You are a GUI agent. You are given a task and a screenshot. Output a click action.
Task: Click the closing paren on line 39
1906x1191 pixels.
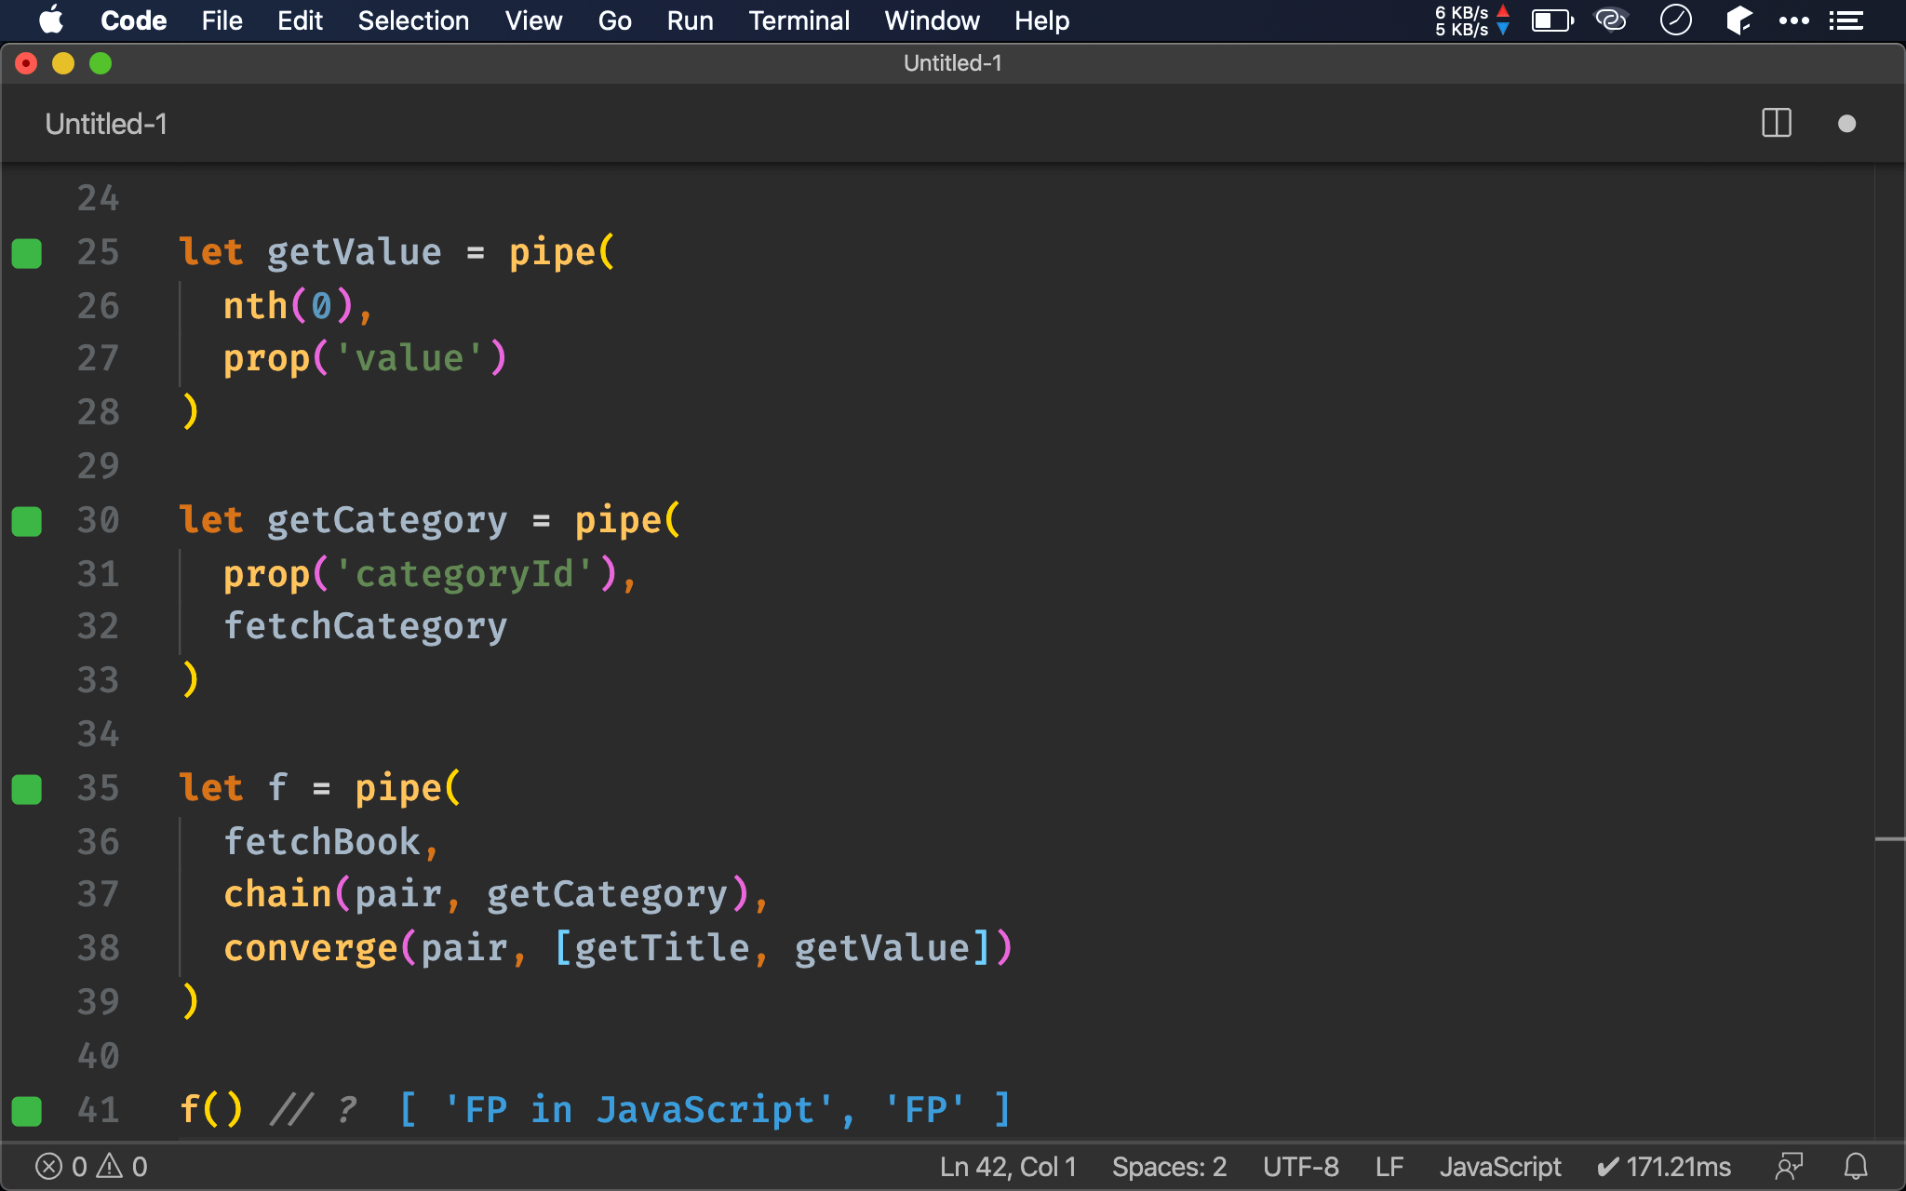tap(190, 1001)
